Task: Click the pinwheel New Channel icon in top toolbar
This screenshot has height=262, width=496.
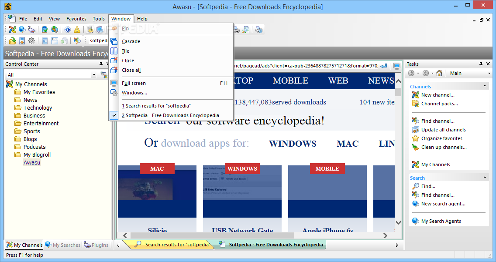Action: point(12,30)
